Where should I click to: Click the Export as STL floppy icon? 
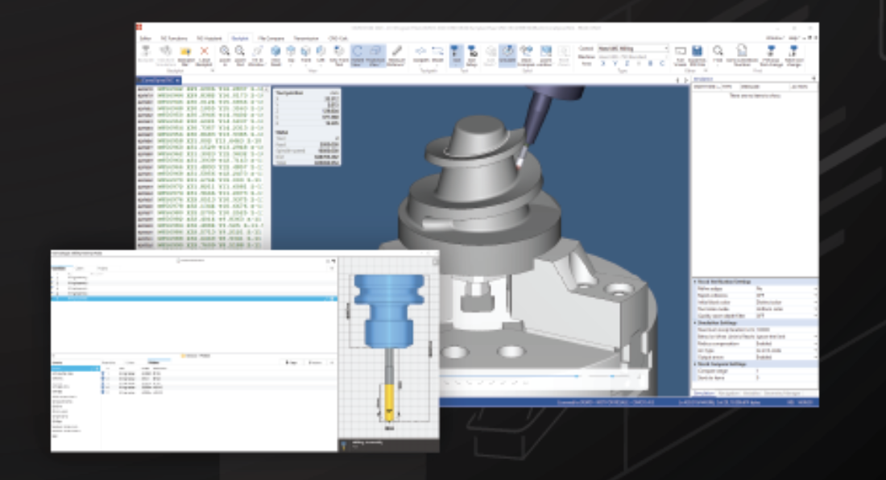[697, 56]
